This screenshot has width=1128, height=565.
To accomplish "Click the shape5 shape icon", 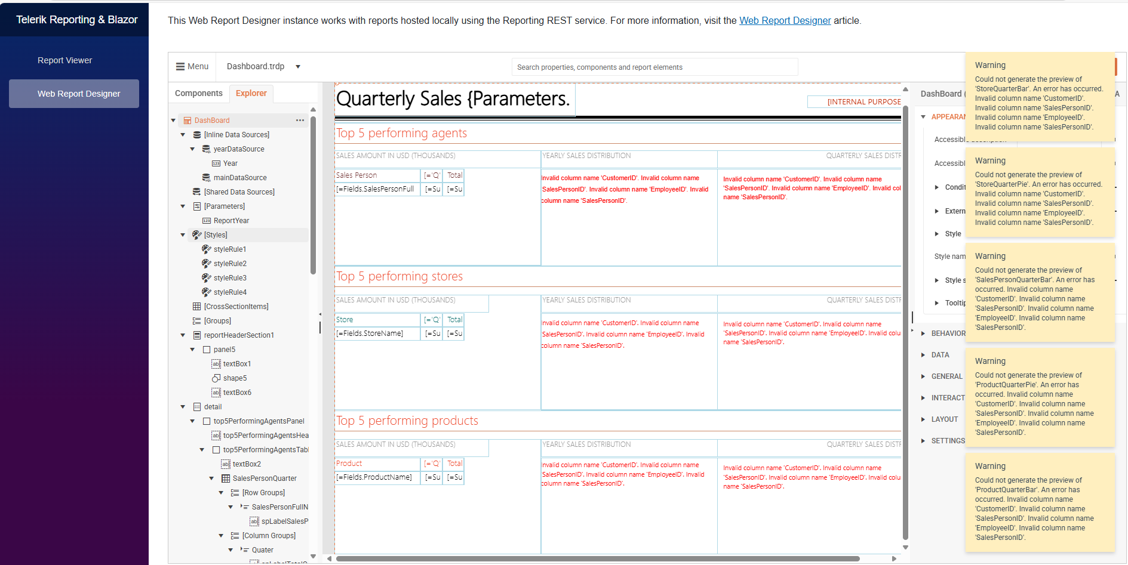I will [x=216, y=378].
